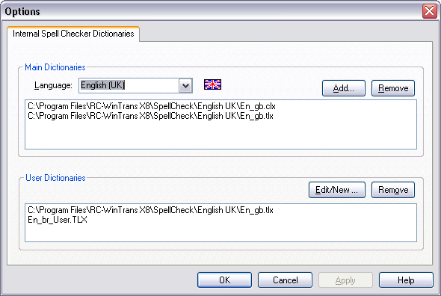Select the Internal Spell Checker Dictionaries tab
Screen dimensions: 441x296
[x=73, y=34]
